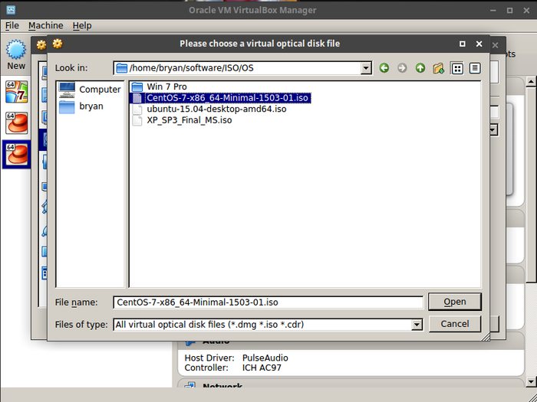Click the forward navigation arrow (greyed)
This screenshot has height=402, width=537.
[402, 68]
